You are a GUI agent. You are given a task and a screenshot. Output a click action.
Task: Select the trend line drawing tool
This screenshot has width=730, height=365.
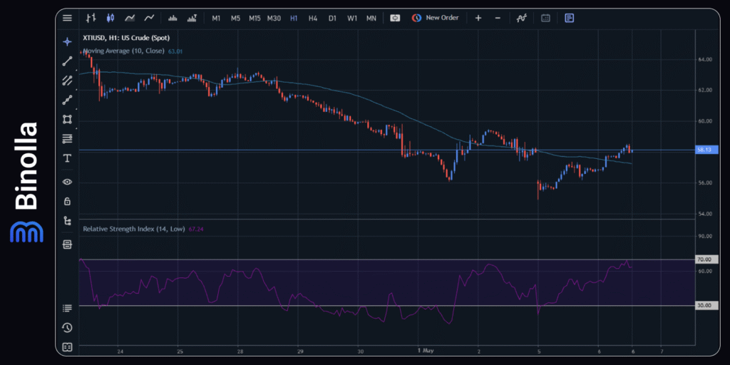point(67,61)
